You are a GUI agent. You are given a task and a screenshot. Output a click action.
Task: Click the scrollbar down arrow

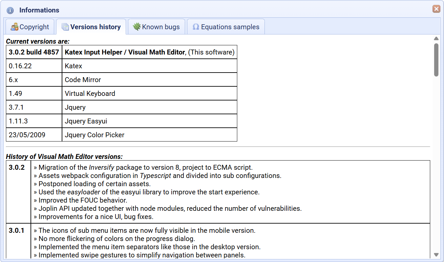click(x=436, y=254)
